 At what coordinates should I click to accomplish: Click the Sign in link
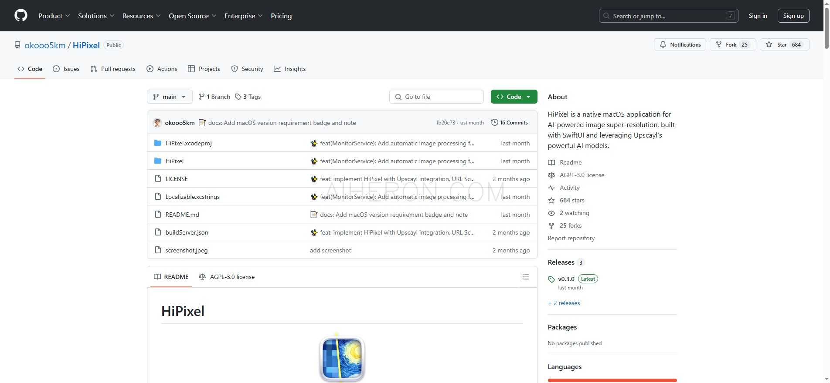point(758,16)
